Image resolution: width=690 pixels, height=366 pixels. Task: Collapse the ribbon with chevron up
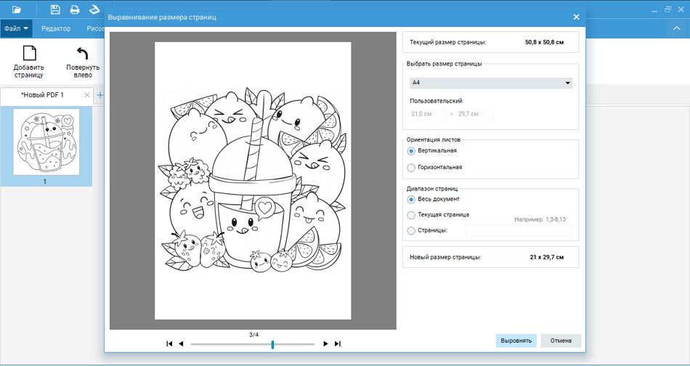(x=676, y=28)
